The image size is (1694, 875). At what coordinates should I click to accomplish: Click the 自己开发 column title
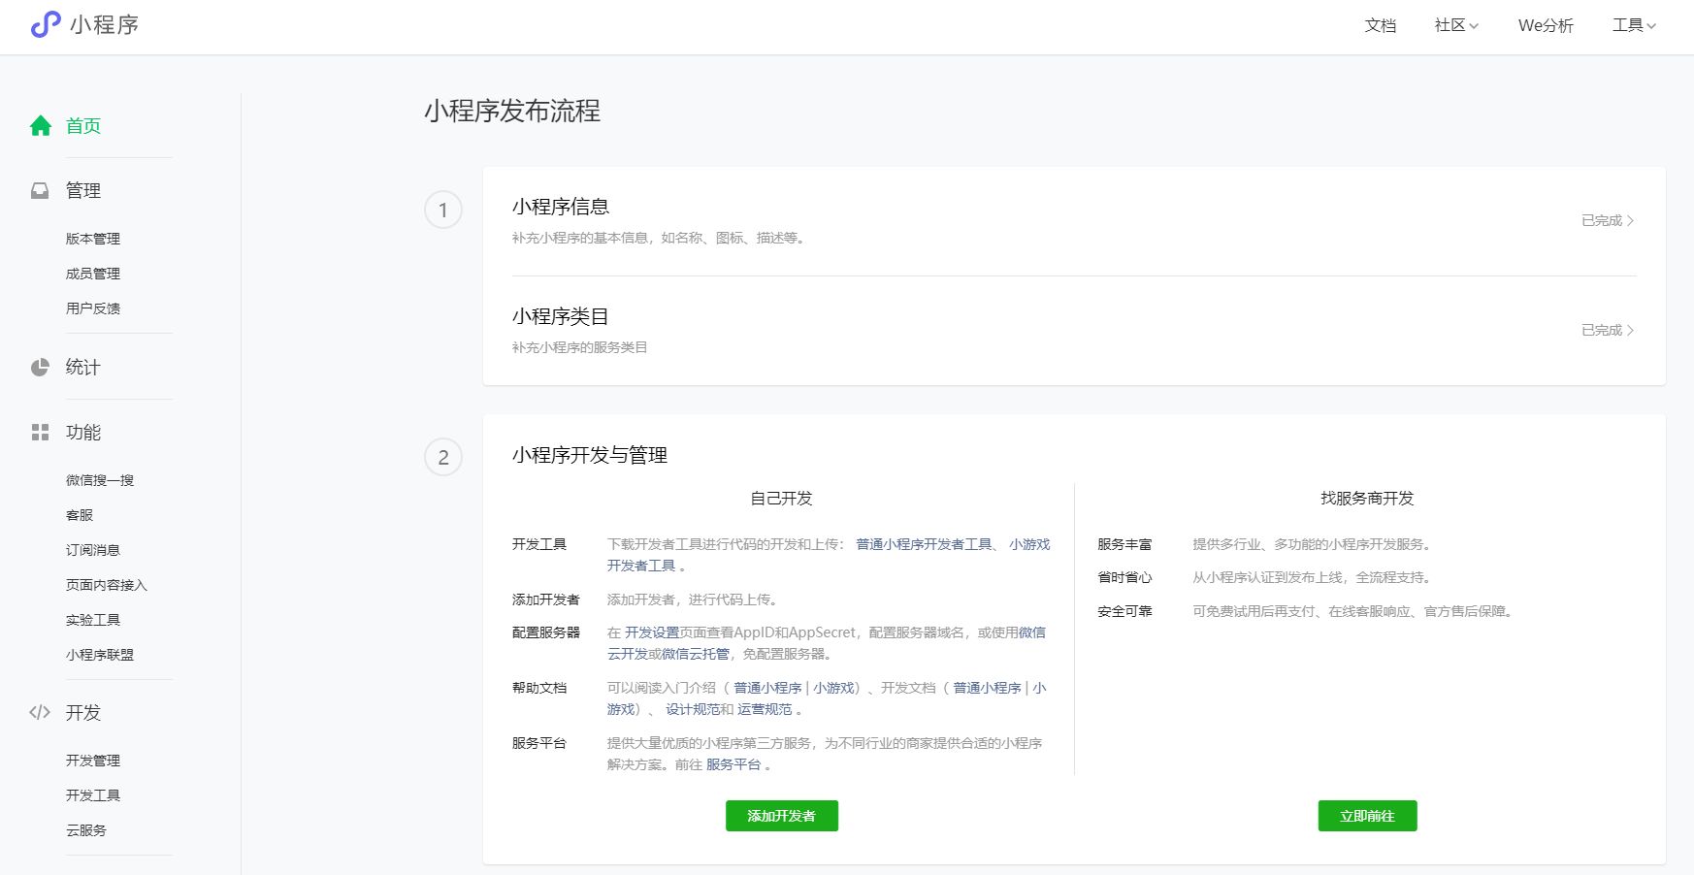pos(781,499)
